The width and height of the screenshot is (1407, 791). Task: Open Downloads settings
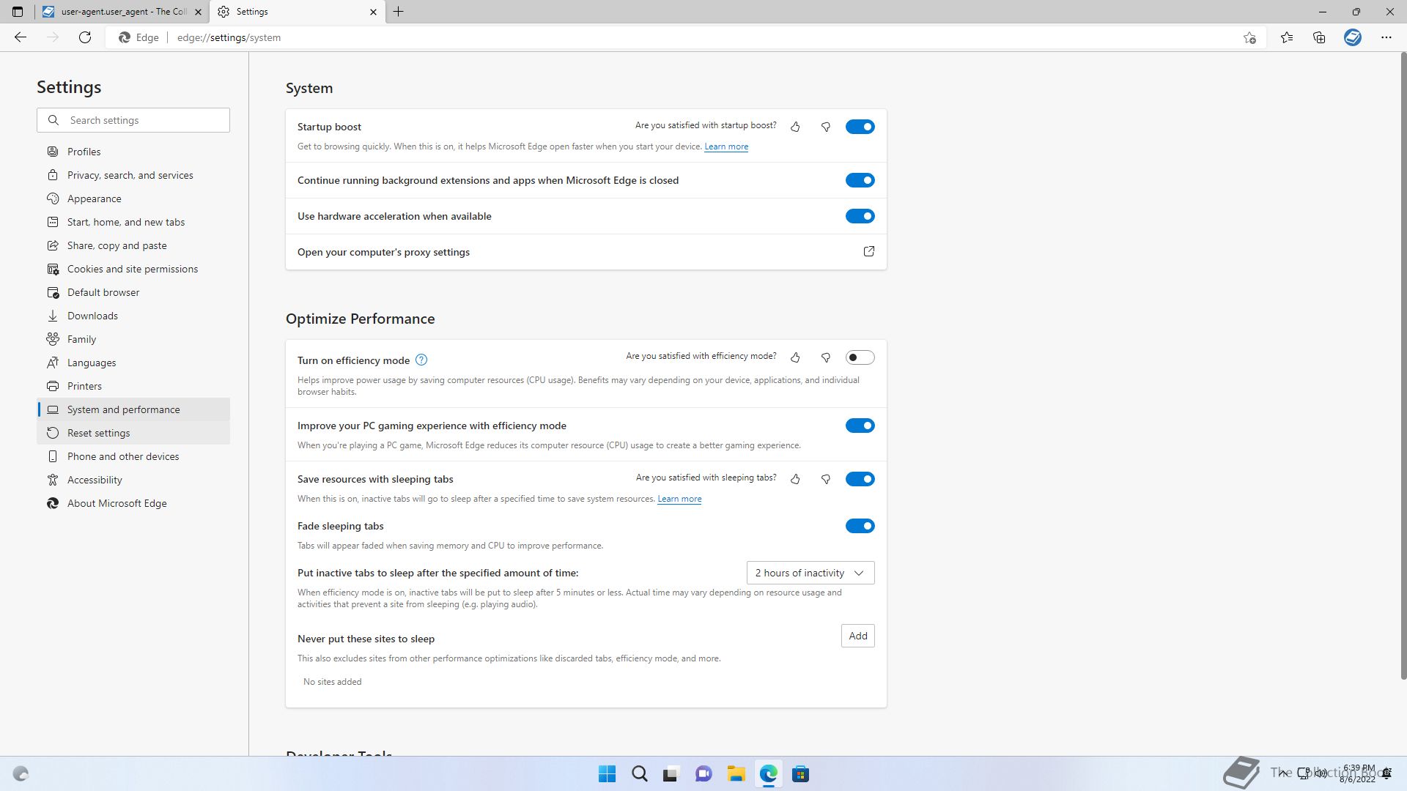coord(133,316)
